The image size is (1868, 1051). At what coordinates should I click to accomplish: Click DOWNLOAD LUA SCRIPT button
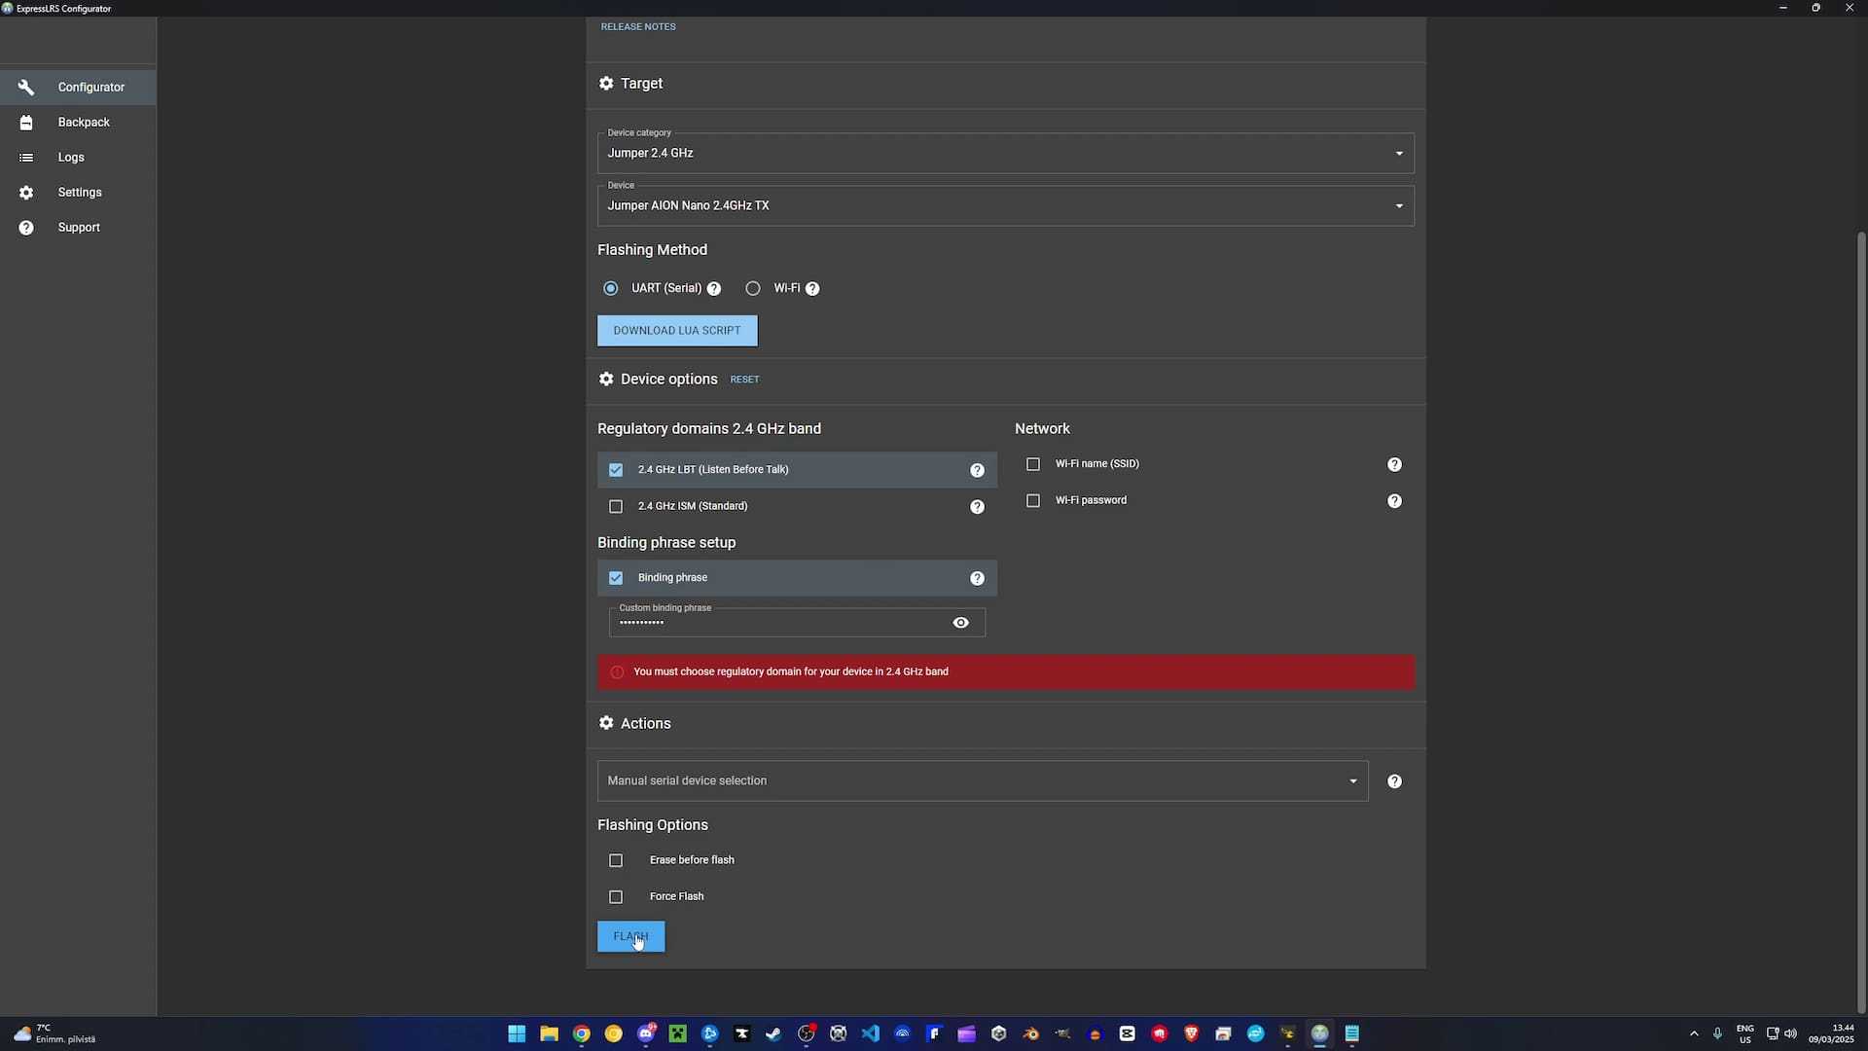click(x=677, y=331)
